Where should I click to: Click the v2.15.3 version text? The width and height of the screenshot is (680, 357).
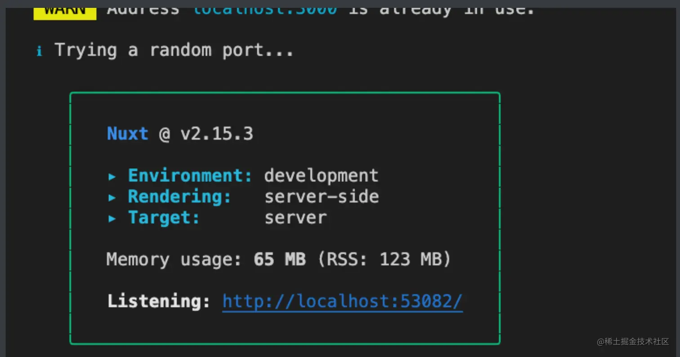217,134
